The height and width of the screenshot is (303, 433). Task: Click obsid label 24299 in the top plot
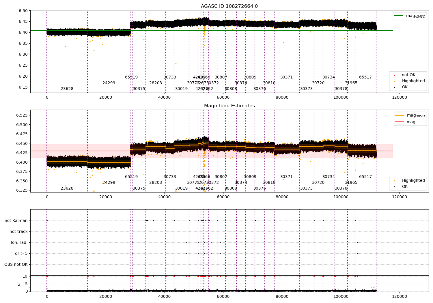pos(109,83)
